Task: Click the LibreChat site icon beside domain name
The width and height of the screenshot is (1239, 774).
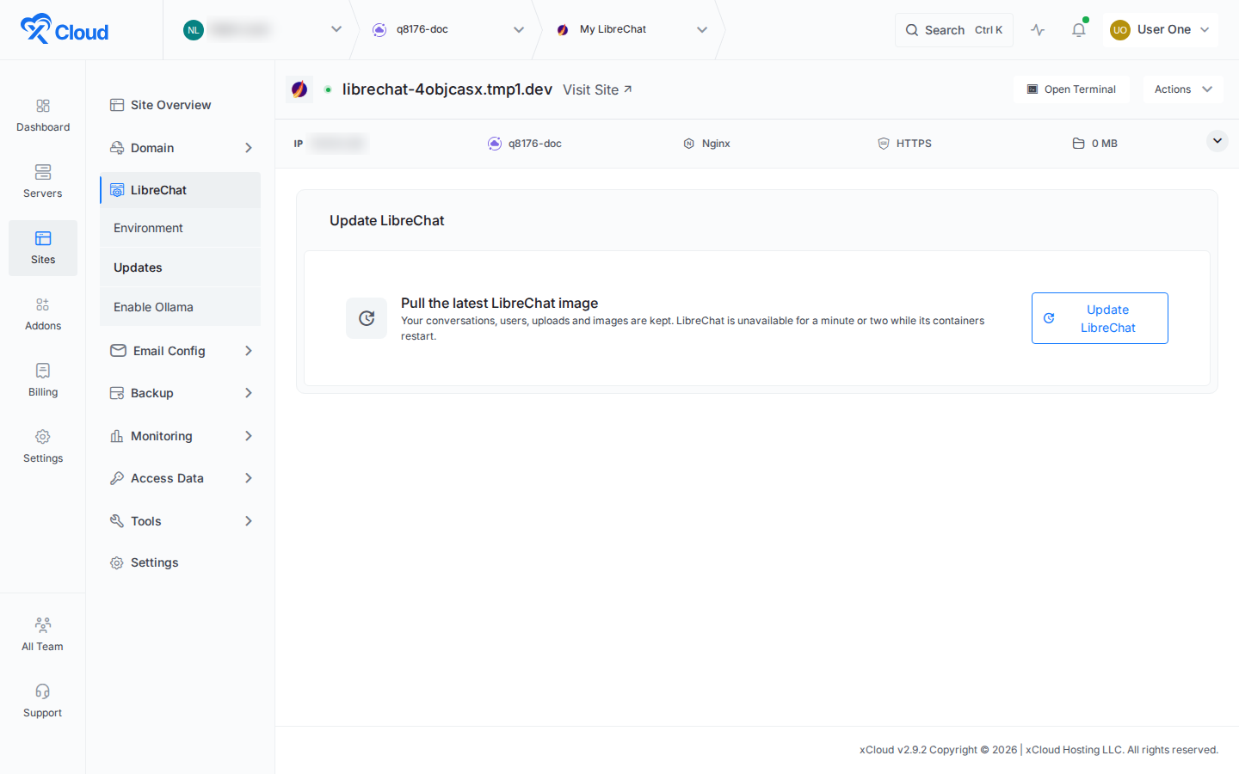Action: coord(299,89)
